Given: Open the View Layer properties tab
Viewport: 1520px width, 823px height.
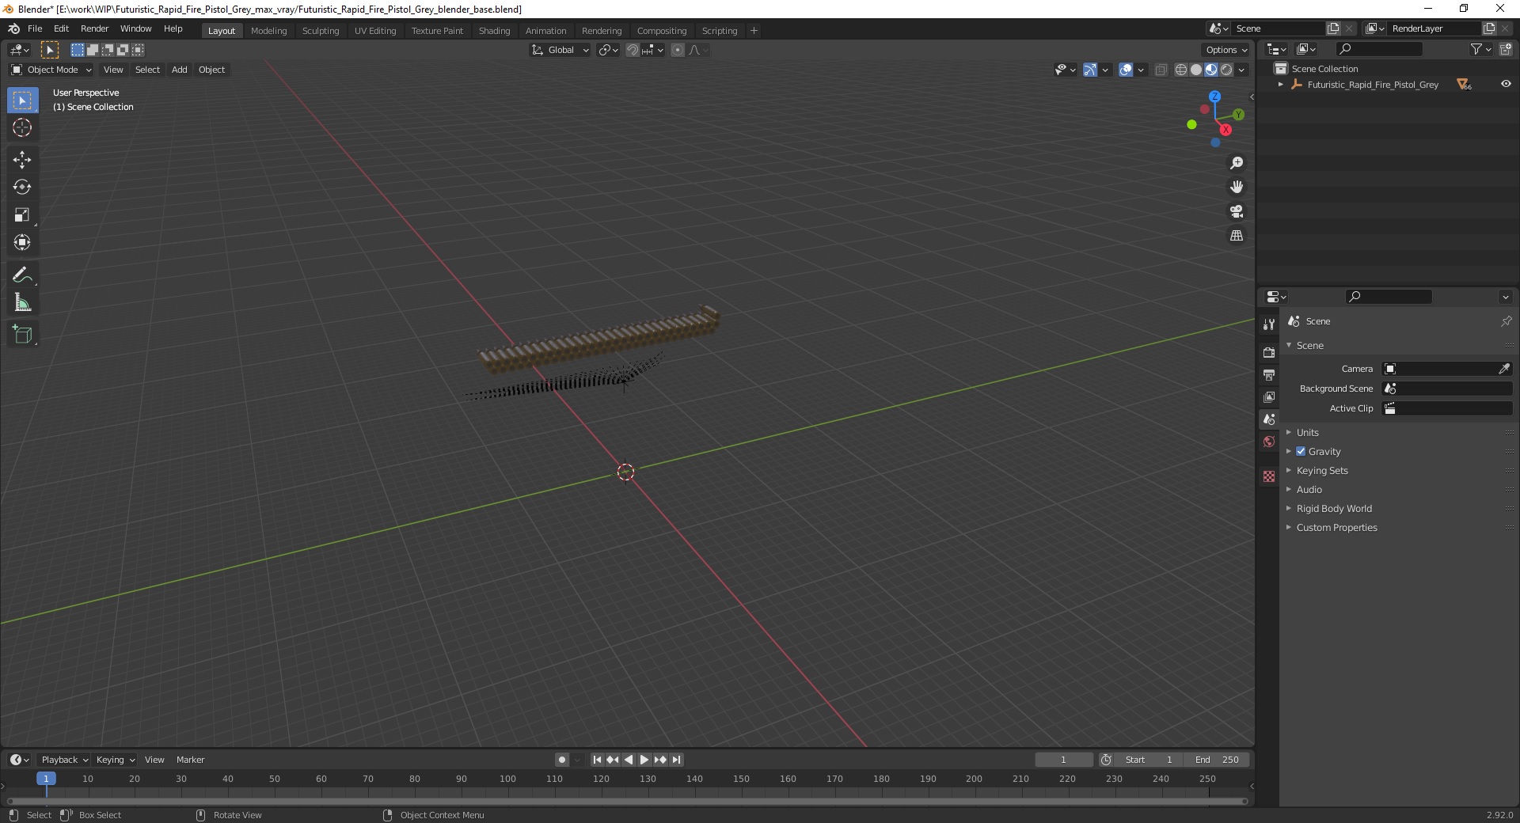Looking at the screenshot, I should 1269,396.
